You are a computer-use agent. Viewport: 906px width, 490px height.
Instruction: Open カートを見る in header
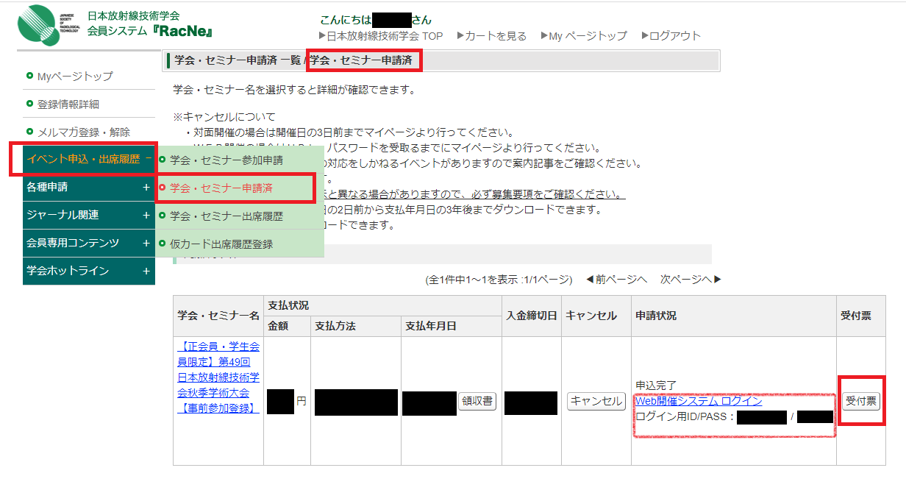491,35
